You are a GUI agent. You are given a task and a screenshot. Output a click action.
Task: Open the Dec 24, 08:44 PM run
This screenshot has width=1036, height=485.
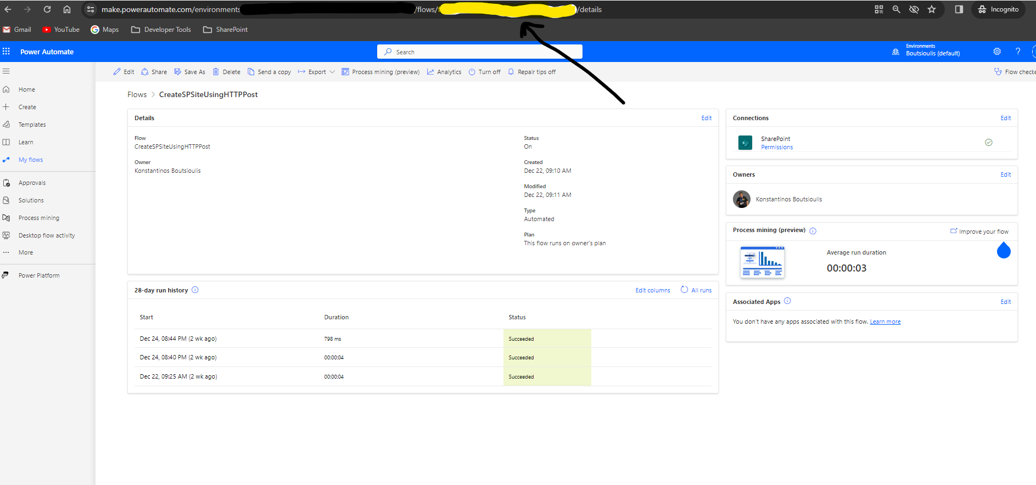point(178,339)
